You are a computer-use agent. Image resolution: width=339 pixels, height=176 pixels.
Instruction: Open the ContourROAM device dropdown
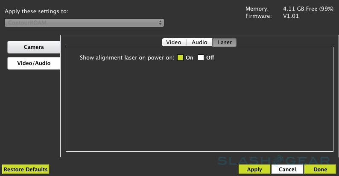84,23
